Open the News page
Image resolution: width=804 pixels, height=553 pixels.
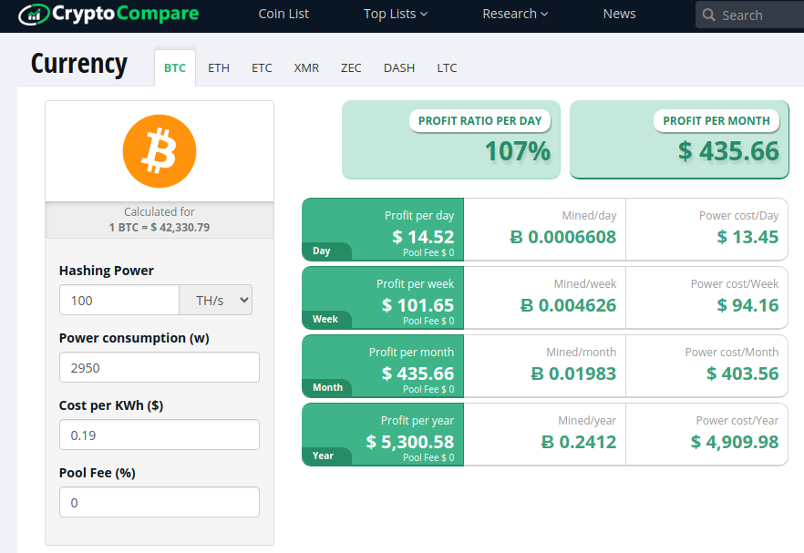coord(620,14)
